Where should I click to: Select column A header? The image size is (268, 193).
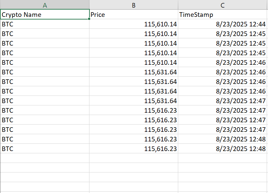[x=45, y=5]
